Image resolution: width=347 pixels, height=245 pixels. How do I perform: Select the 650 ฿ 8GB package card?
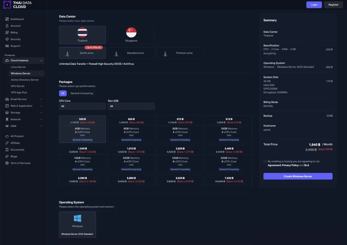pos(131,129)
